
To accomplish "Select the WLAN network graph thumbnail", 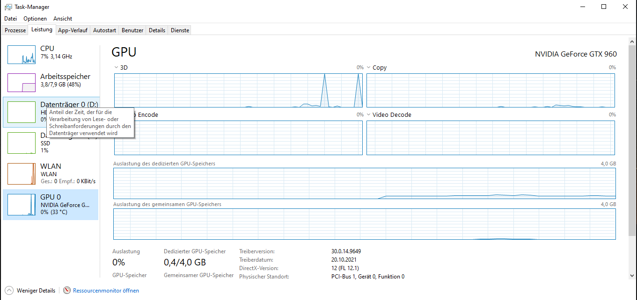I will pos(22,174).
